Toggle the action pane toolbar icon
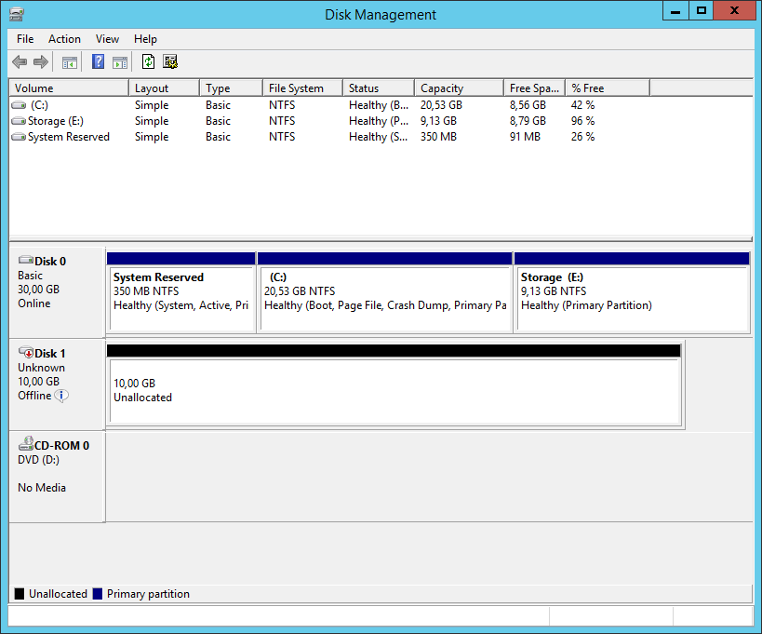Viewport: 762px width, 634px height. click(x=120, y=62)
